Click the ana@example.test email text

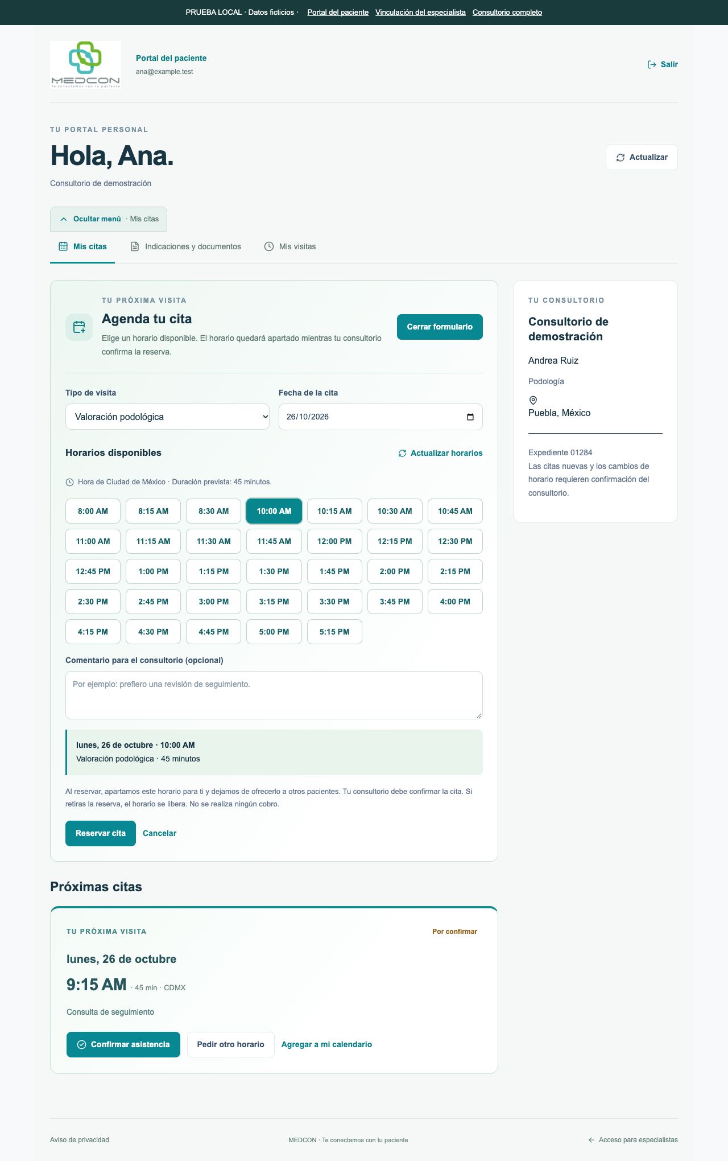[164, 72]
